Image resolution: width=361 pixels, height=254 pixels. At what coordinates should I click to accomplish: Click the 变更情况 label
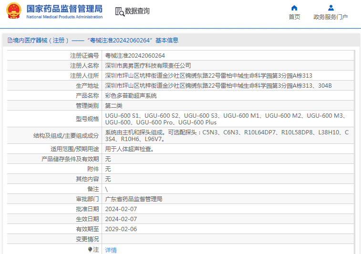click(x=87, y=239)
